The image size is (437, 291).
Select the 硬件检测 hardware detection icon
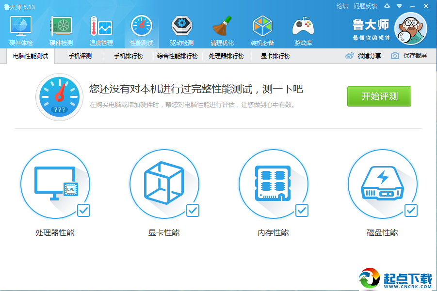61,29
